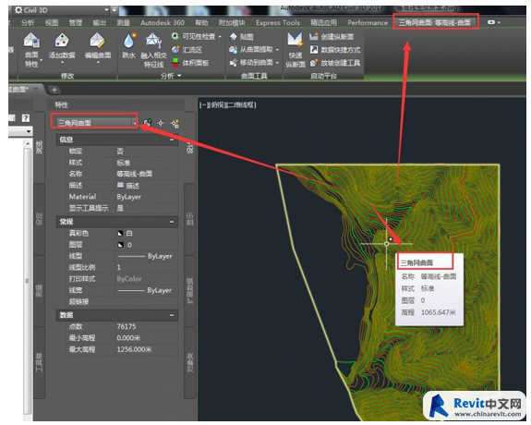Collapse the 数据 section
531x425 pixels.
click(172, 316)
